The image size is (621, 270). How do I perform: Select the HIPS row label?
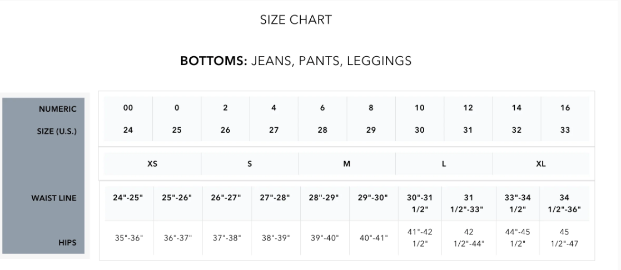click(67, 243)
